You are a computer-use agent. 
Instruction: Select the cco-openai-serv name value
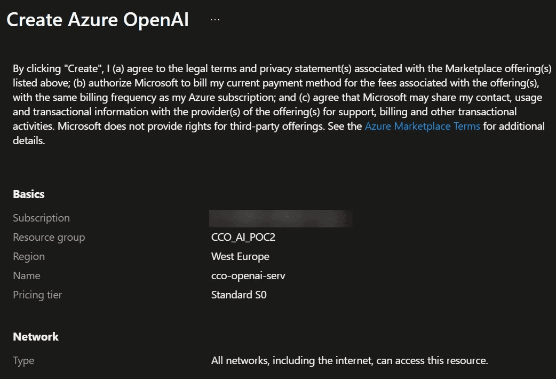(248, 275)
